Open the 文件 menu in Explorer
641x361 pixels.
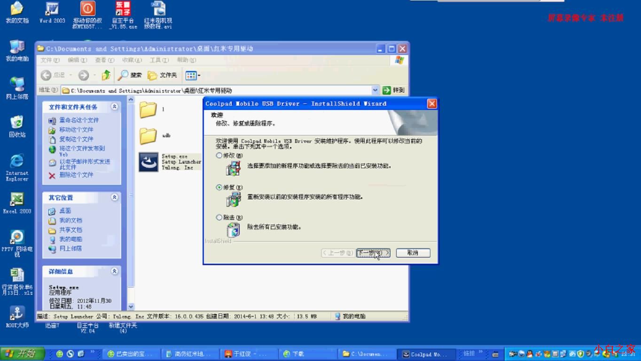(50, 60)
